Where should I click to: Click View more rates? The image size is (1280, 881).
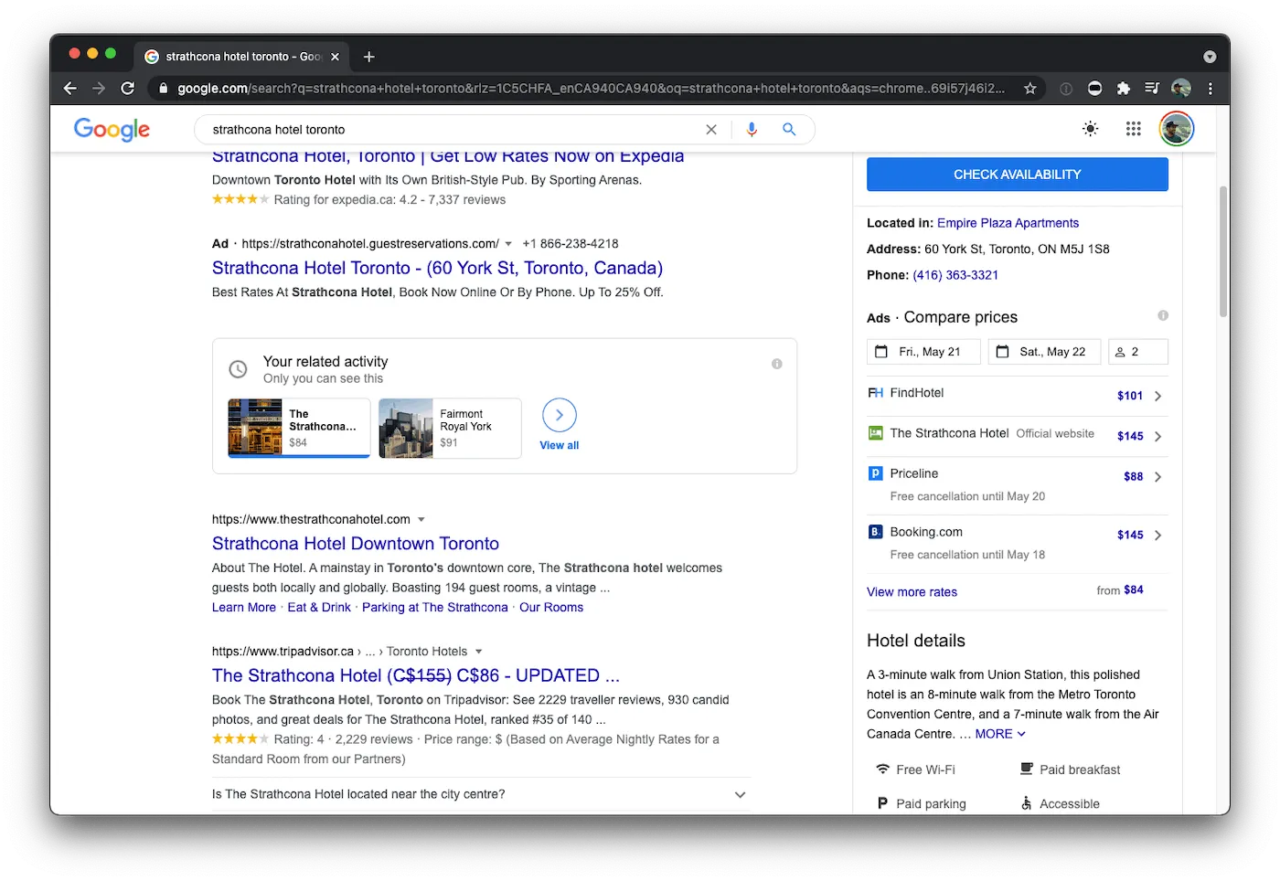912,592
